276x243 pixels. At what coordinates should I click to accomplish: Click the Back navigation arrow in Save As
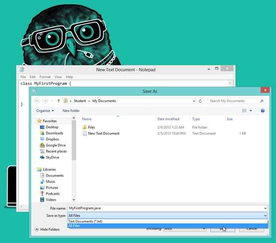tap(37, 101)
